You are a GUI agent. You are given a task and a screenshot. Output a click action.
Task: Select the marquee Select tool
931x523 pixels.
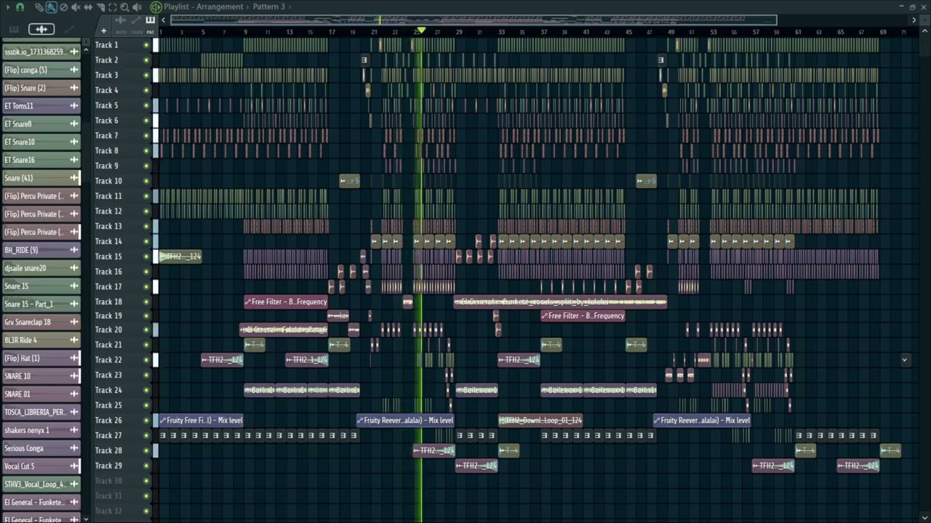(x=113, y=7)
